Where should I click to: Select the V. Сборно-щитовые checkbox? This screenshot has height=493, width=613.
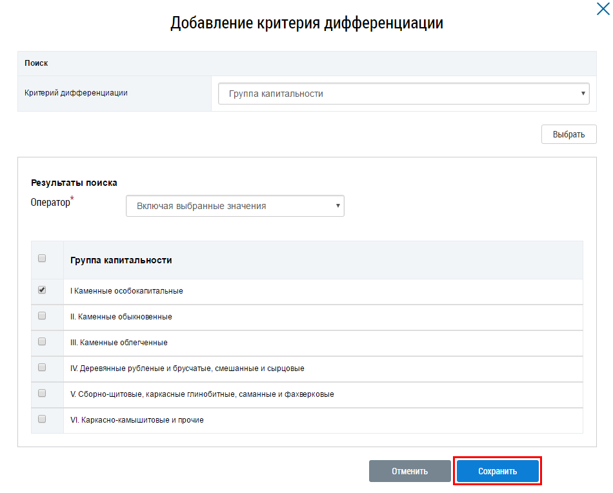[42, 393]
